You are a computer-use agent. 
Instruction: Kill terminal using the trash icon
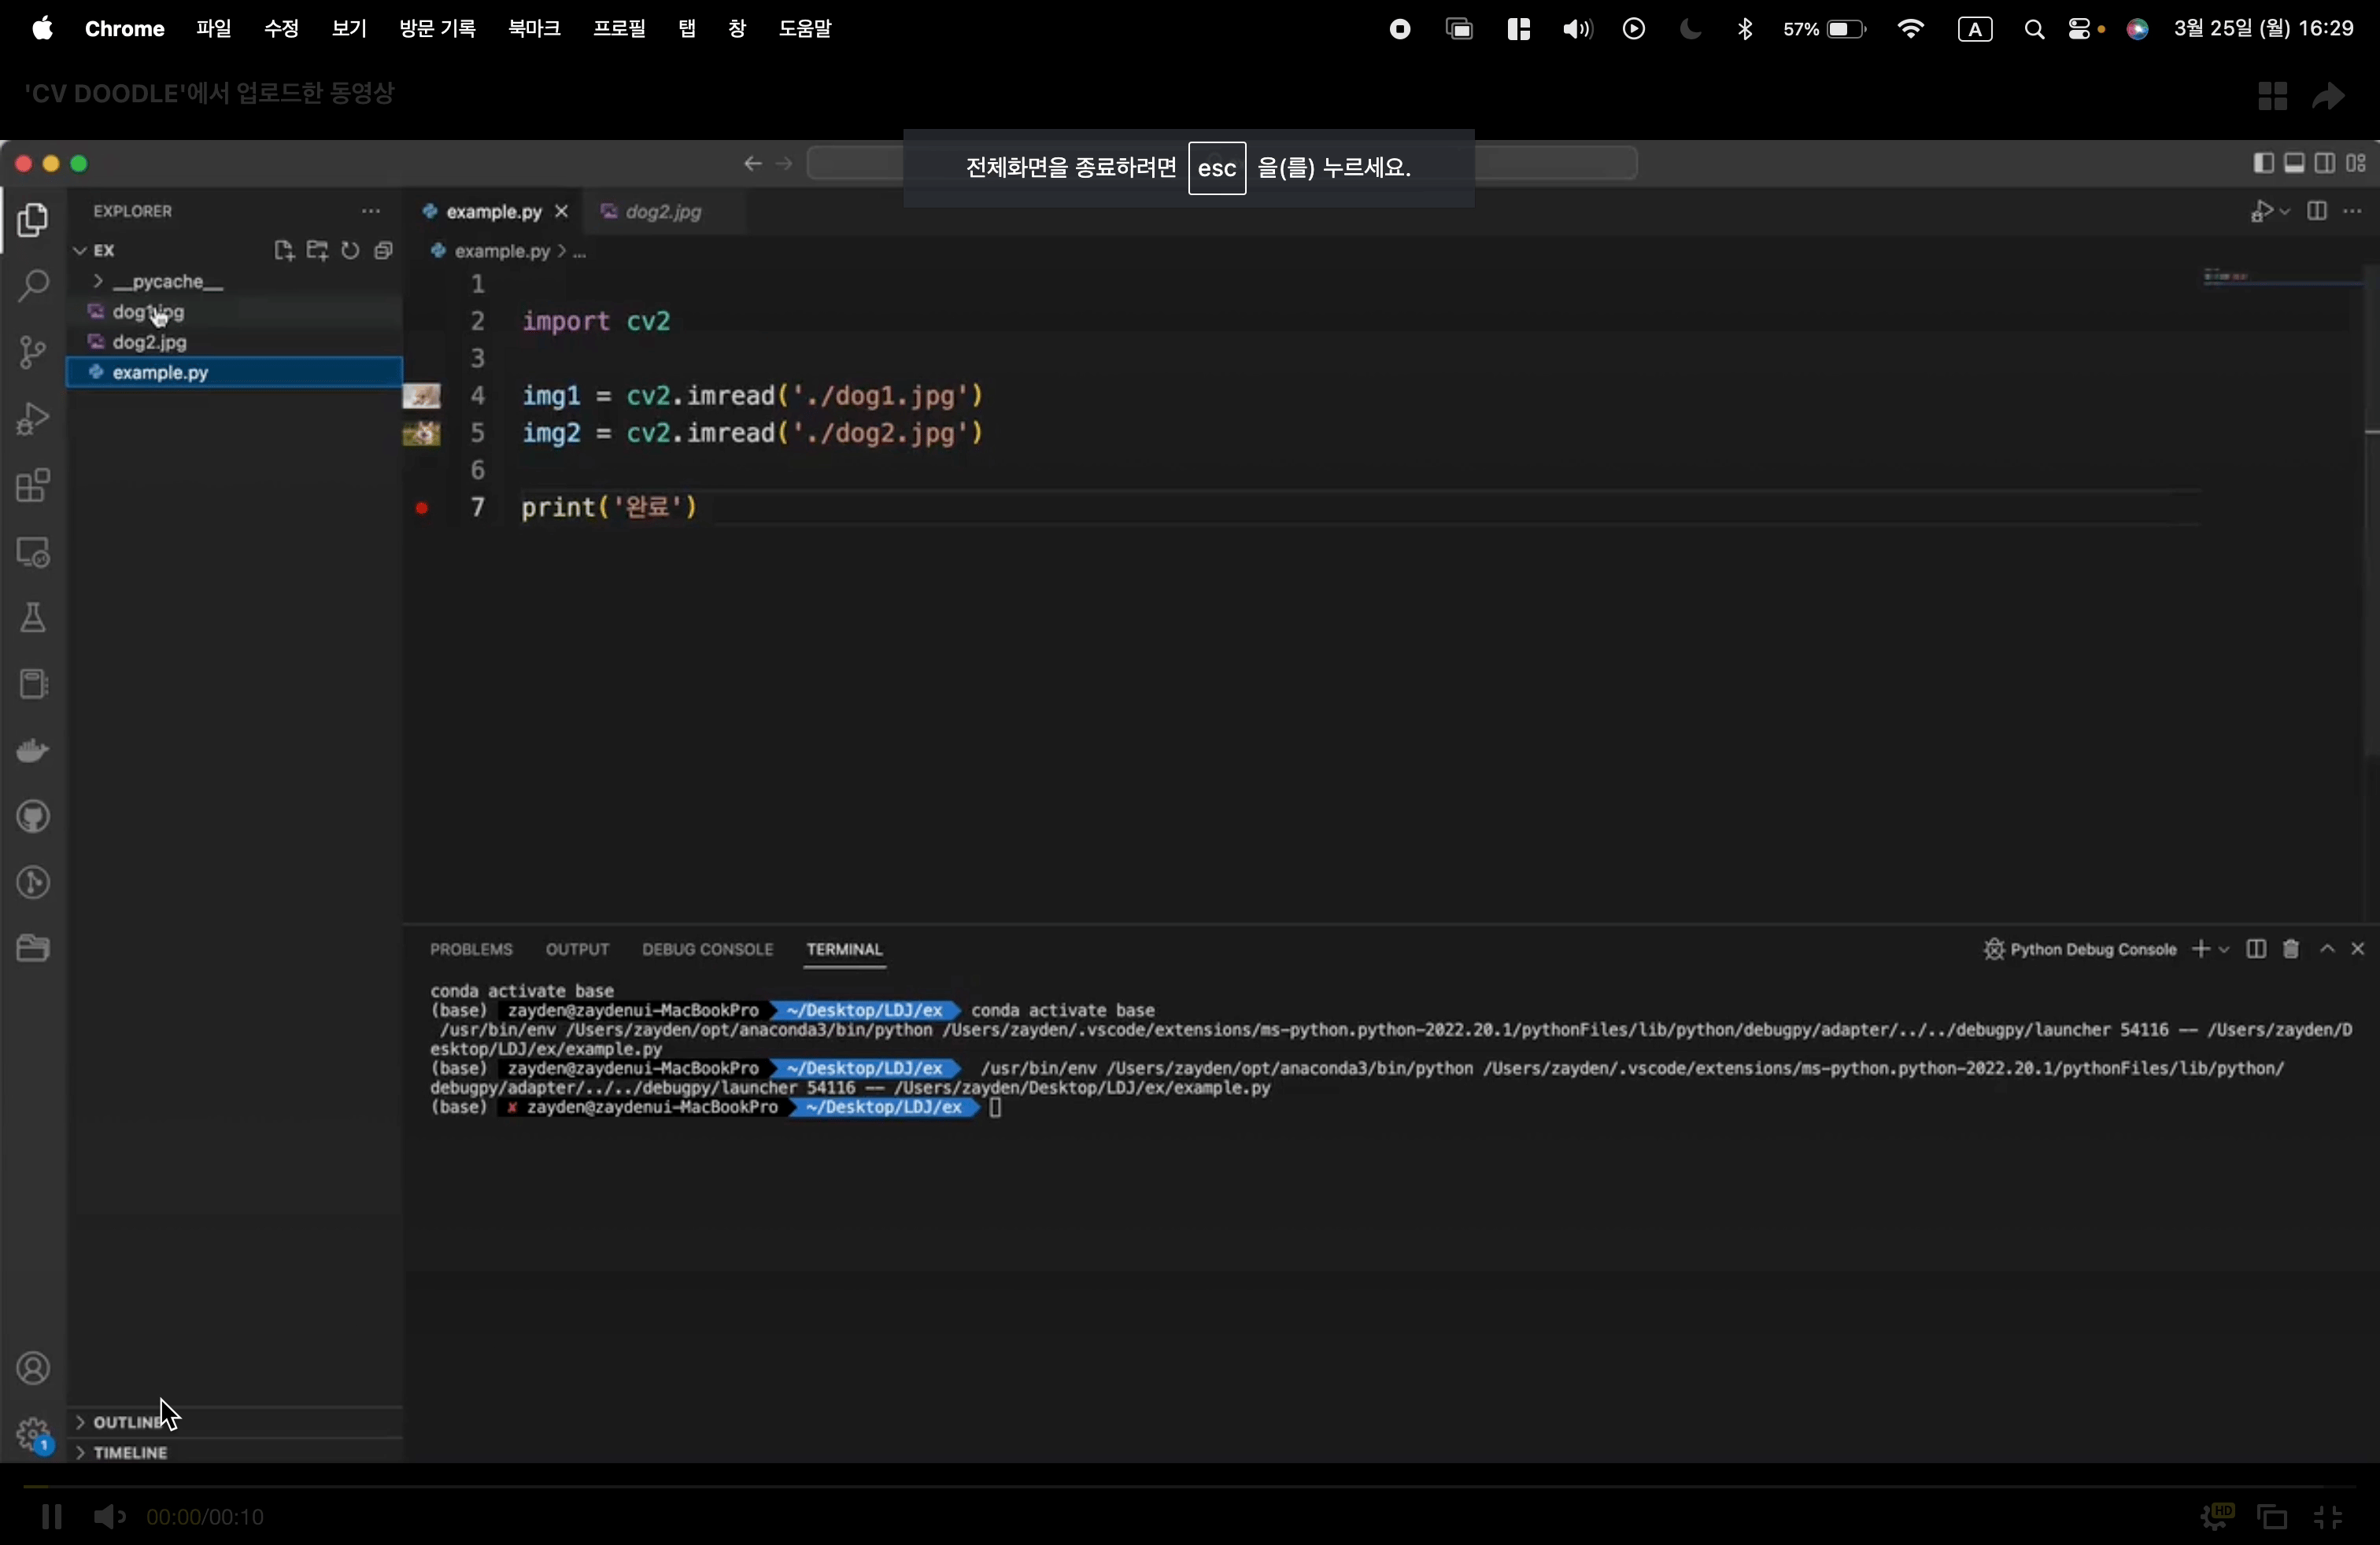(2291, 949)
